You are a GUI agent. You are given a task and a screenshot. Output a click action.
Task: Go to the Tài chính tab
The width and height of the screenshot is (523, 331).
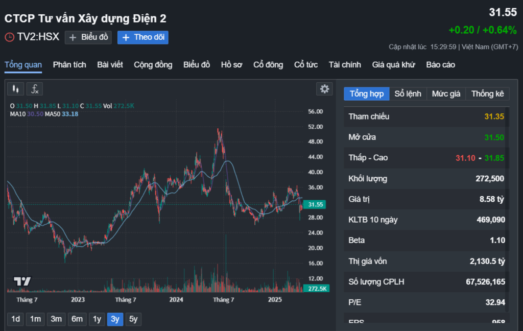[345, 65]
